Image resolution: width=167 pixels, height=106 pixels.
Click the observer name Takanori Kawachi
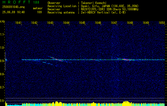pos(94,3)
